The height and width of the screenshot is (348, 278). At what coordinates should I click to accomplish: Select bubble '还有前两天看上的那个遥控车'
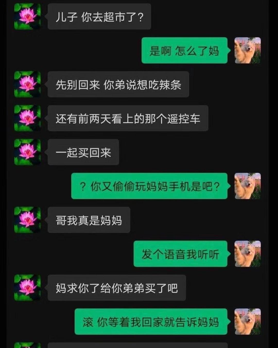tap(128, 118)
